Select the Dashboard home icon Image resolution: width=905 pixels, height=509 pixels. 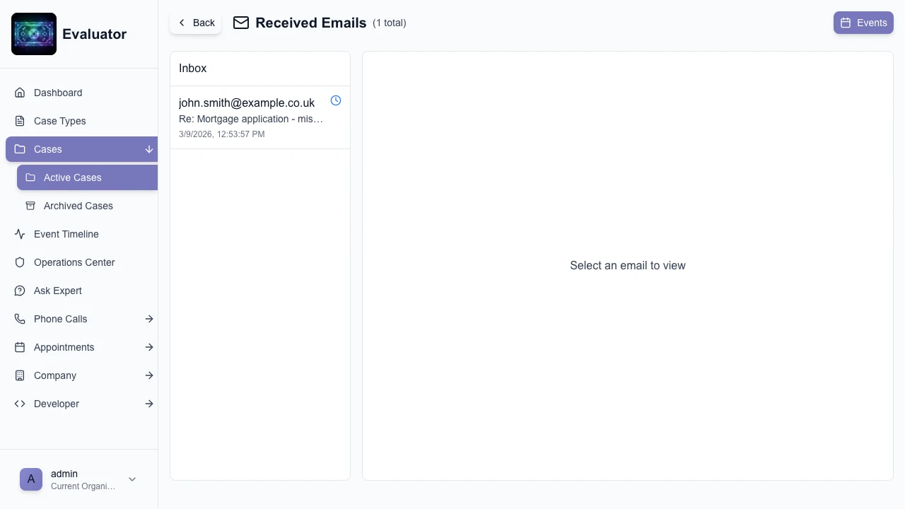point(20,93)
